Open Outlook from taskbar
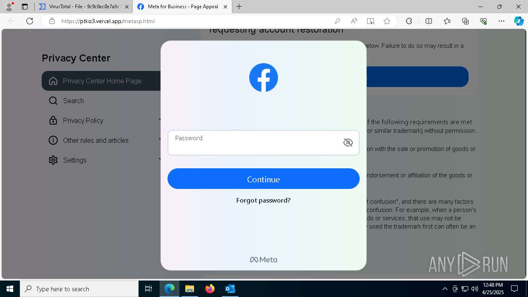The width and height of the screenshot is (528, 297). [x=230, y=289]
